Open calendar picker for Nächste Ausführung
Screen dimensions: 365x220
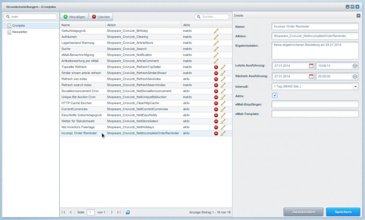coord(311,76)
